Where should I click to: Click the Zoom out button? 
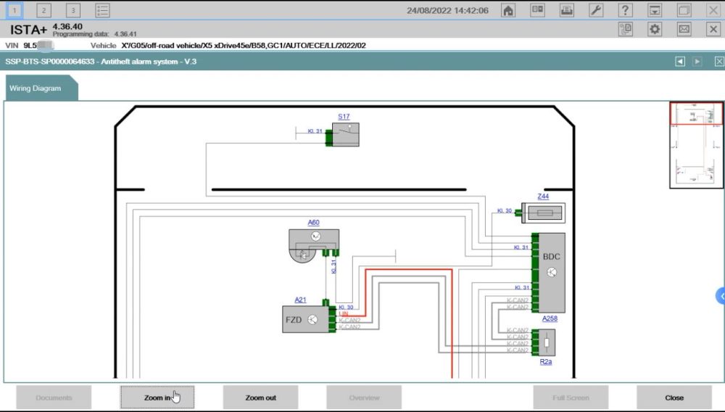click(x=260, y=397)
